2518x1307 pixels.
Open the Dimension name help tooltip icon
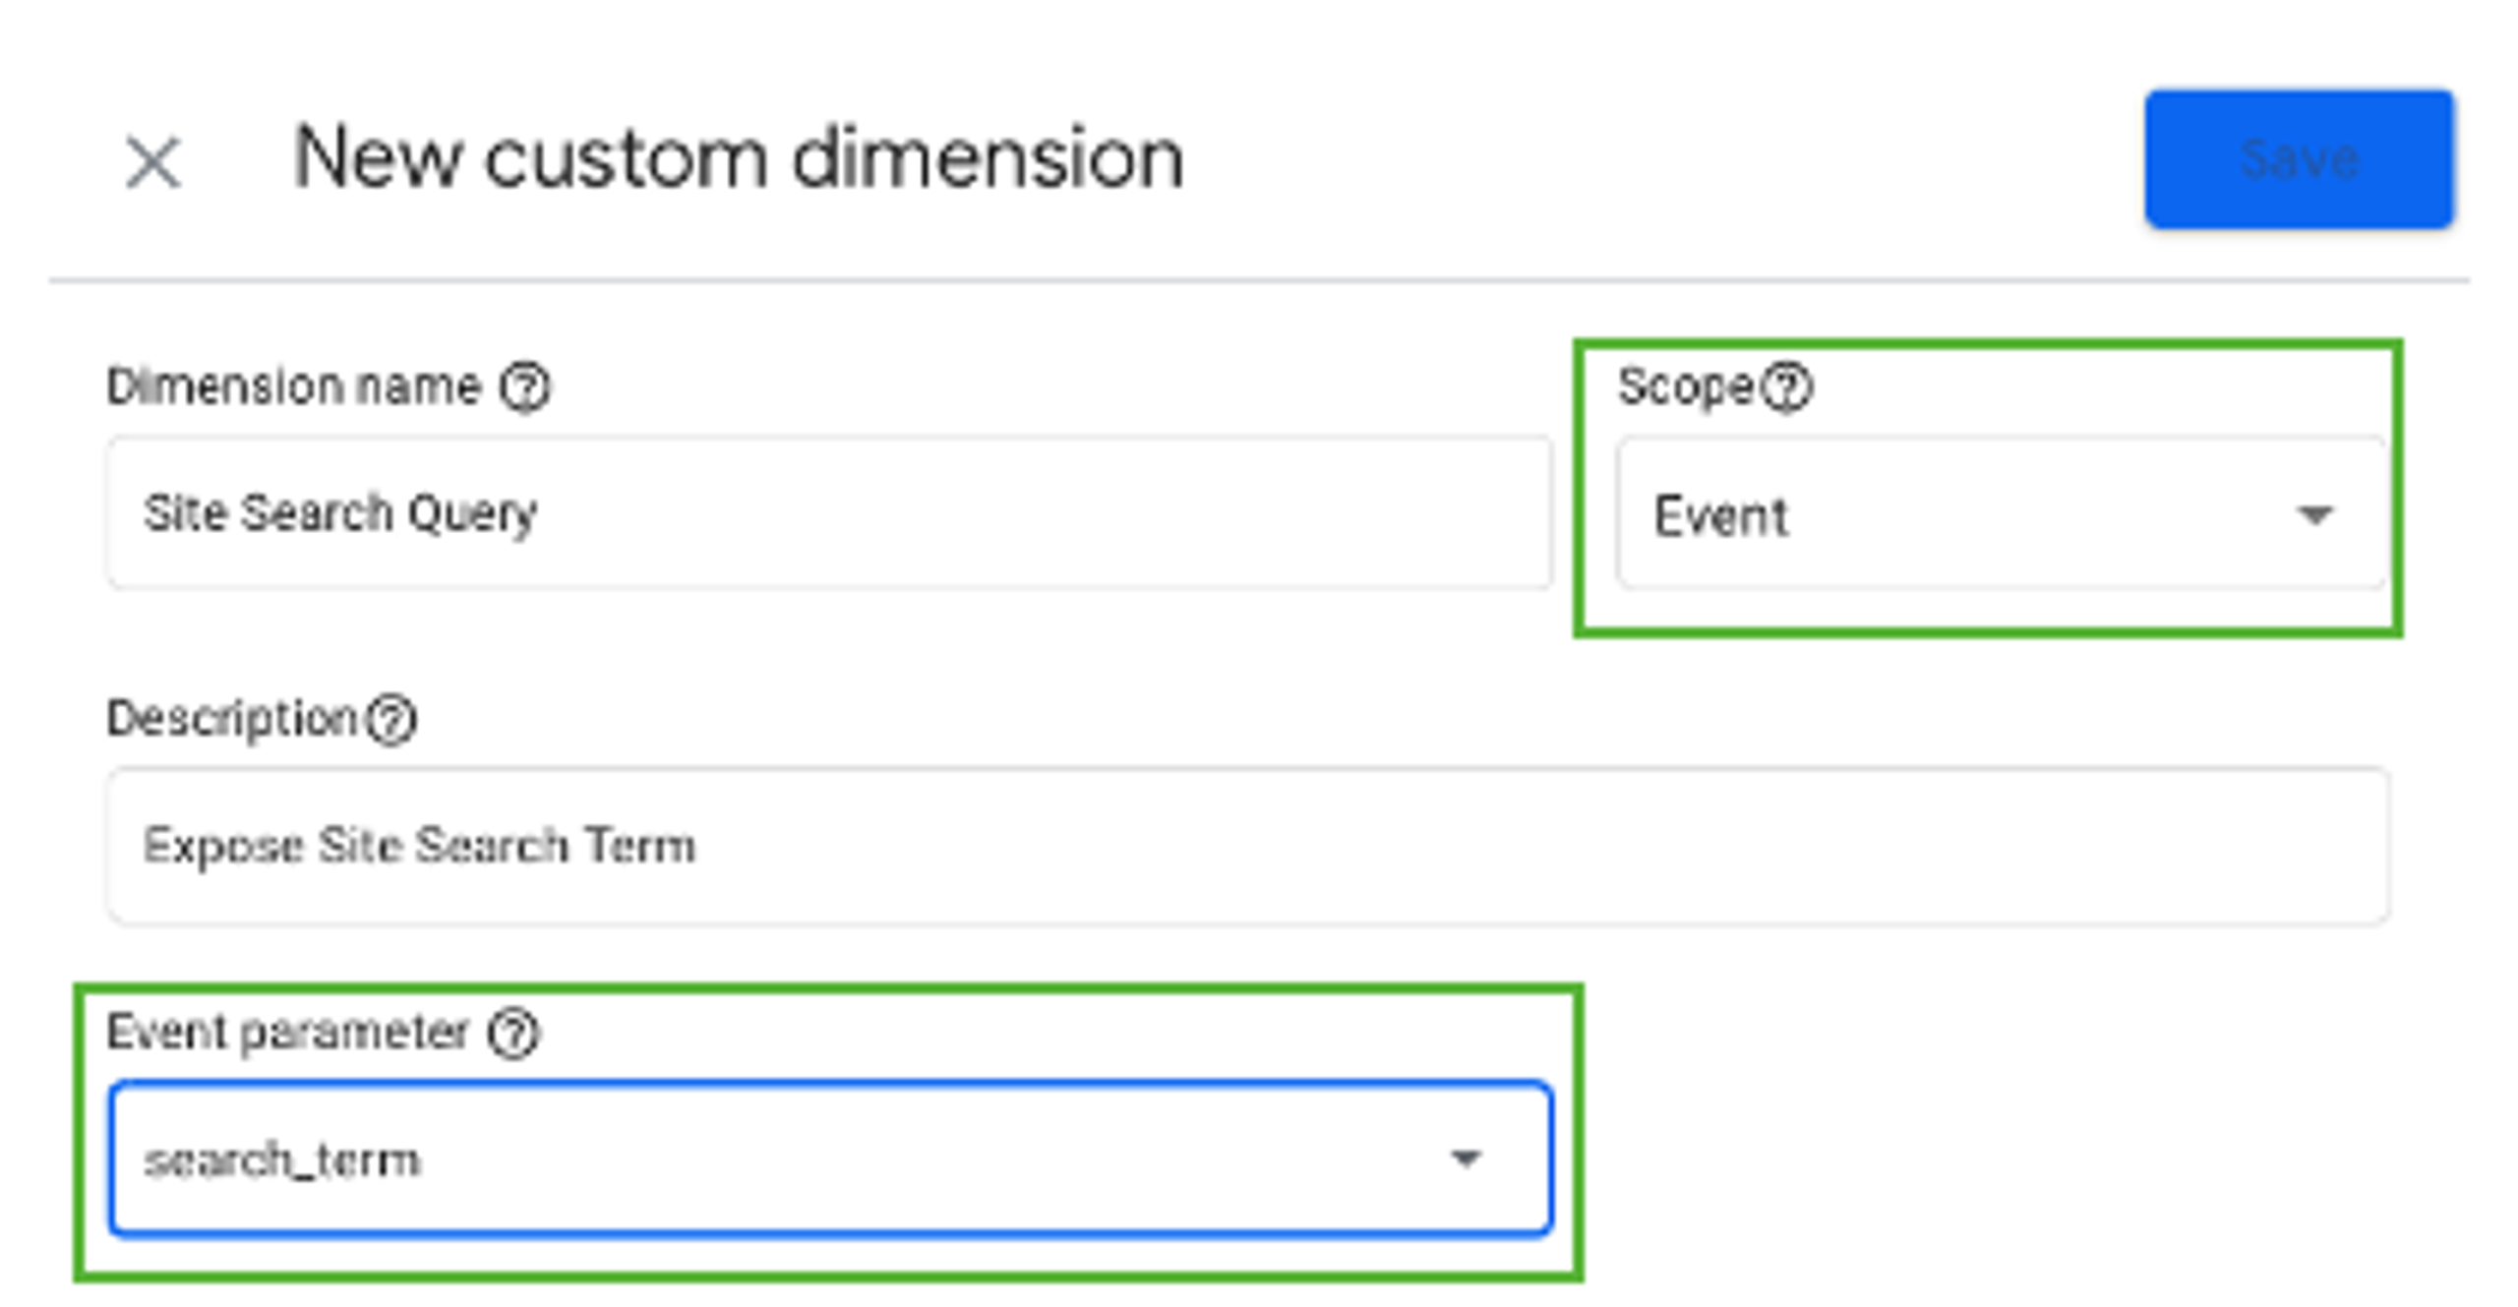(525, 387)
